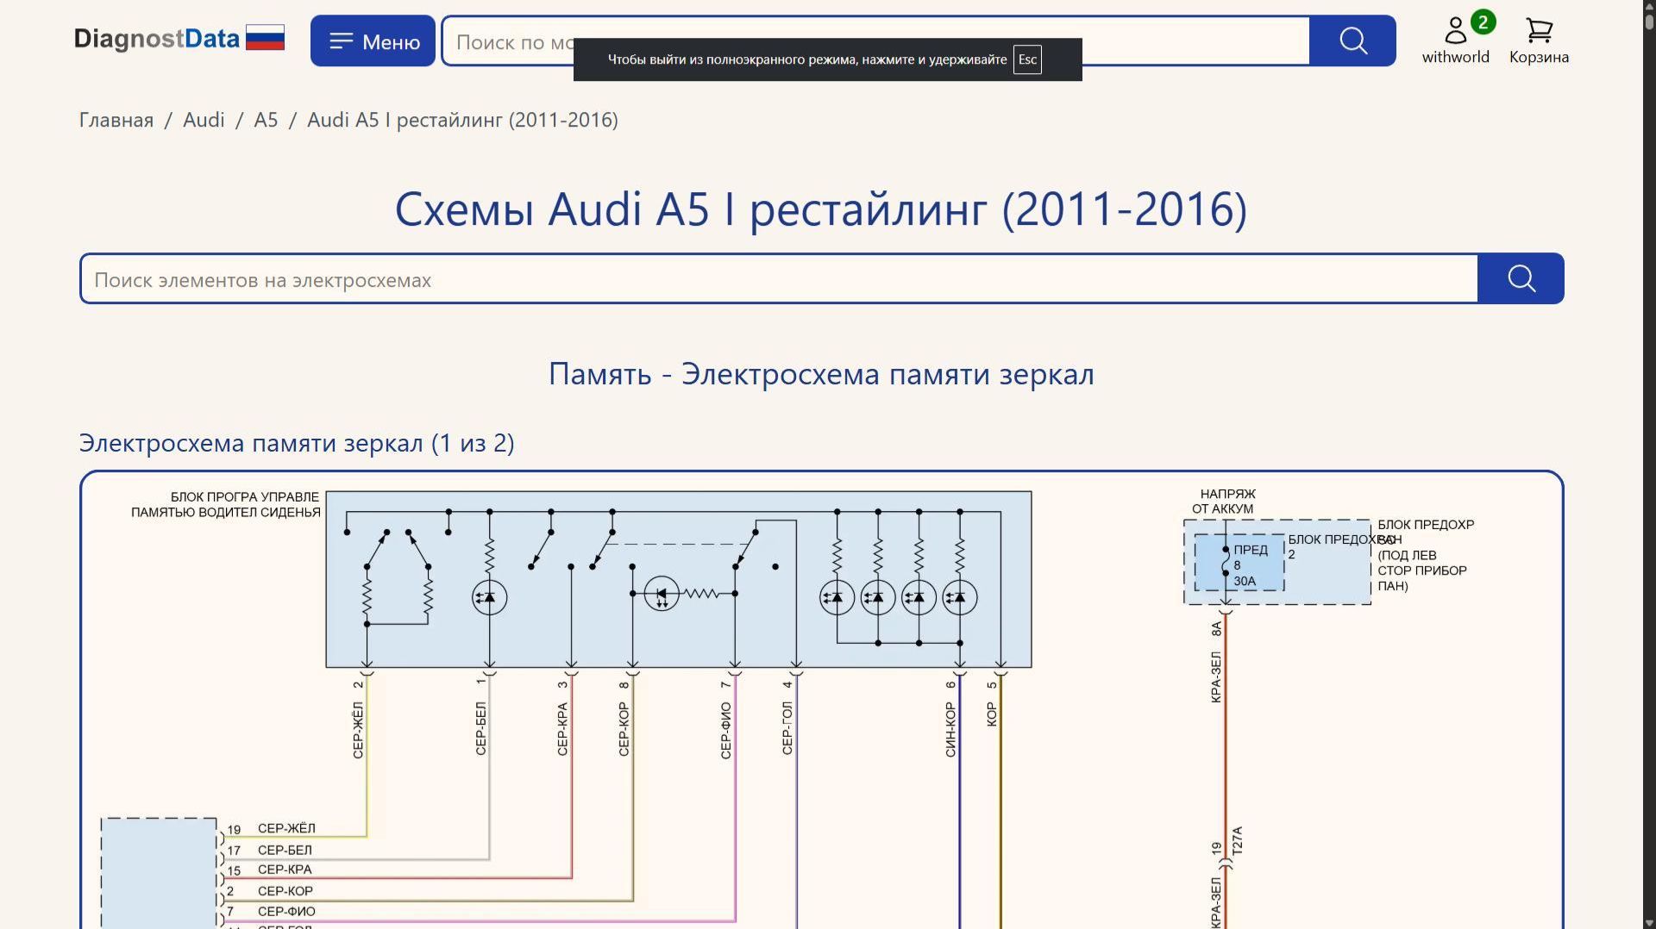Image resolution: width=1656 pixels, height=929 pixels.
Task: Click the СЕР-БЕЛ label at pin 17
Action: pos(285,850)
